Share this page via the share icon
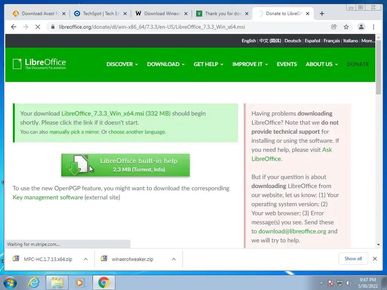The width and height of the screenshot is (387, 290). pyautogui.click(x=334, y=27)
